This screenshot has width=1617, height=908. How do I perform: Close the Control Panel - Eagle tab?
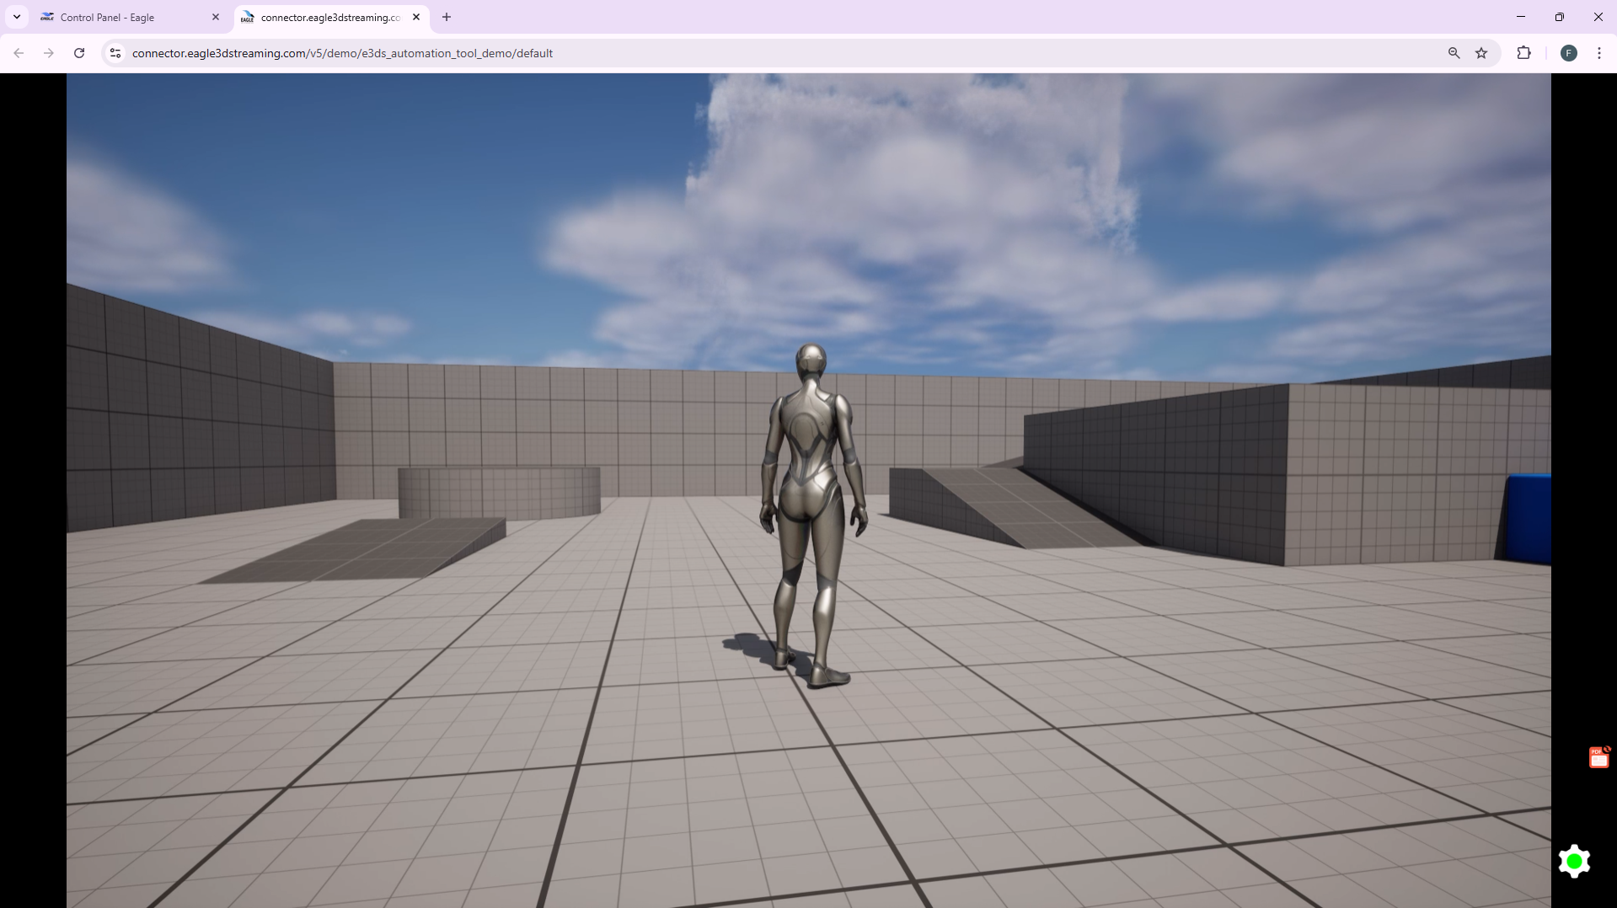click(216, 17)
